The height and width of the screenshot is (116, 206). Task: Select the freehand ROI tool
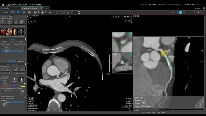tap(64, 13)
